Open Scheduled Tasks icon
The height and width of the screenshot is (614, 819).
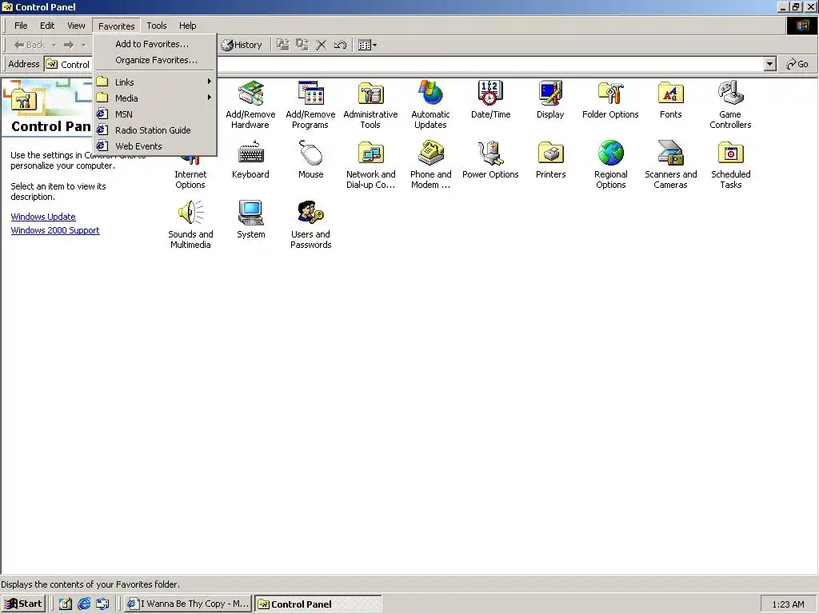(x=731, y=165)
